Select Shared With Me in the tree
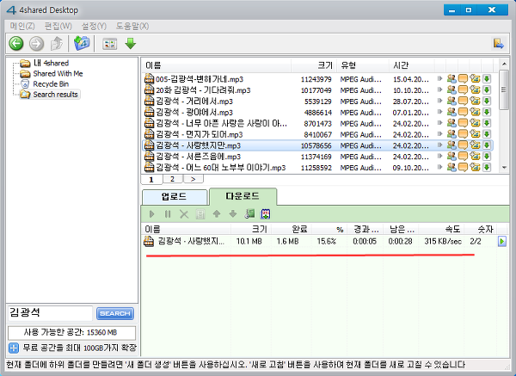The width and height of the screenshot is (516, 376). click(x=58, y=73)
